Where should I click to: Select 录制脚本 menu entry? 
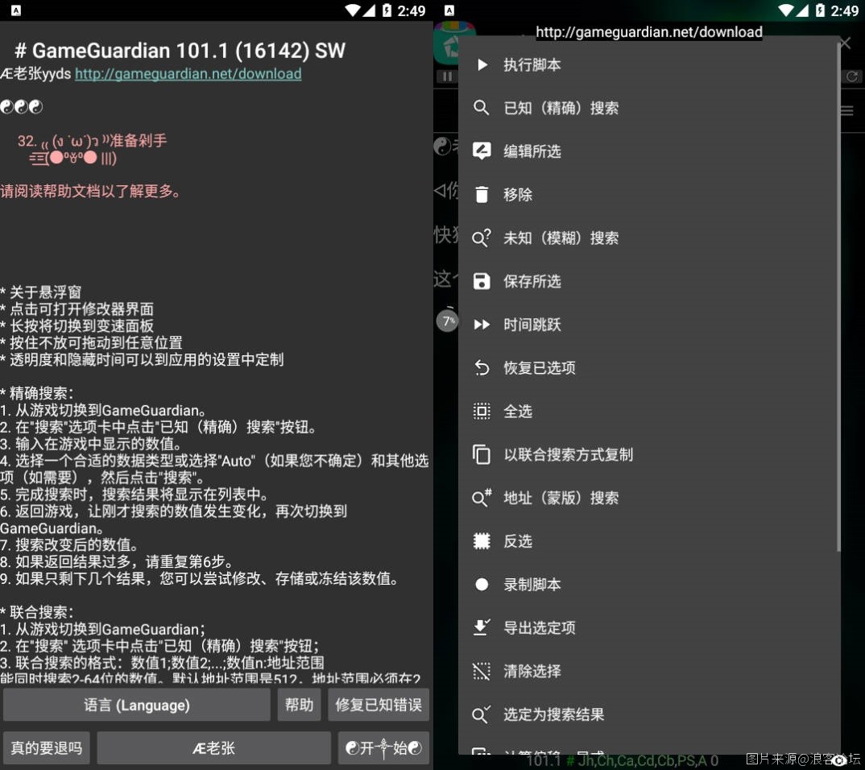pos(649,584)
